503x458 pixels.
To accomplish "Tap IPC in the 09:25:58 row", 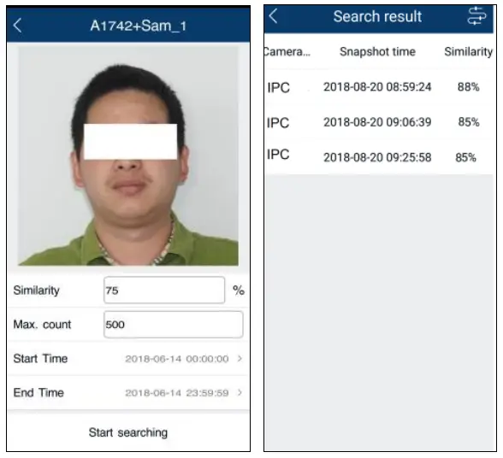I will (x=278, y=154).
